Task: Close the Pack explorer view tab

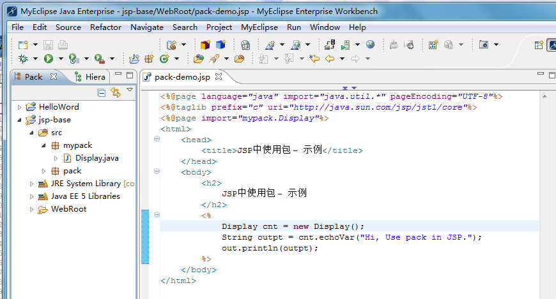Action: (54, 77)
